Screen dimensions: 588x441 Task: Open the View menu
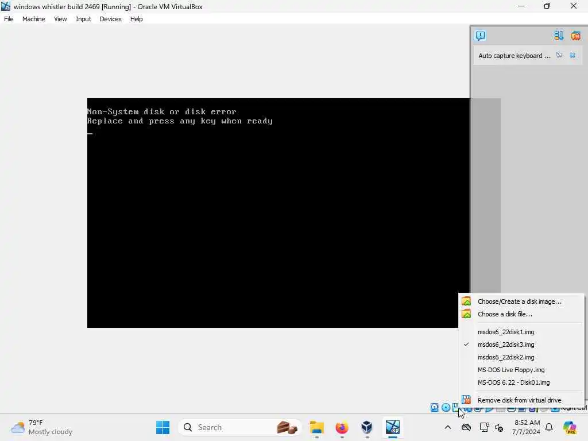60,19
